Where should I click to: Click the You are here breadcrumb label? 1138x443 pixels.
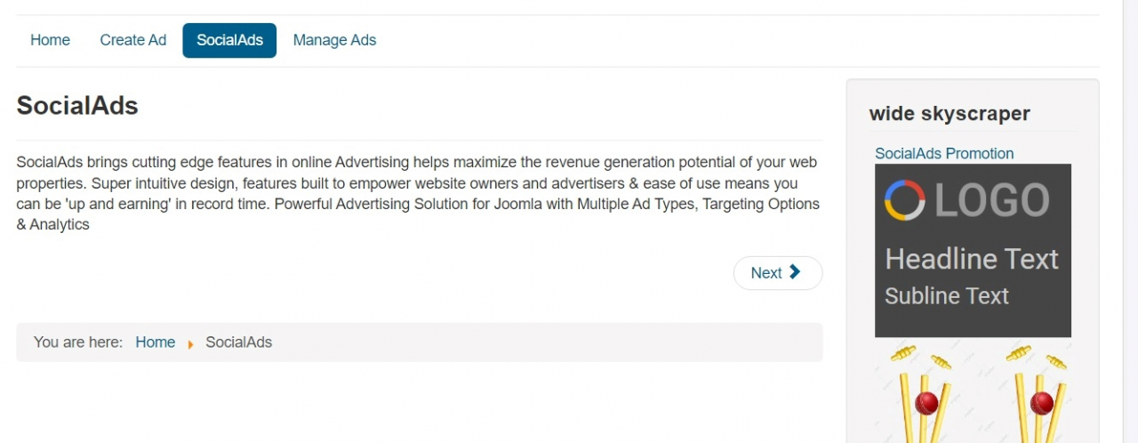[78, 342]
